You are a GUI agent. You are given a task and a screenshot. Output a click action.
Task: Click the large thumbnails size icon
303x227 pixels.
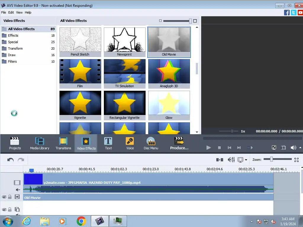coord(195,21)
